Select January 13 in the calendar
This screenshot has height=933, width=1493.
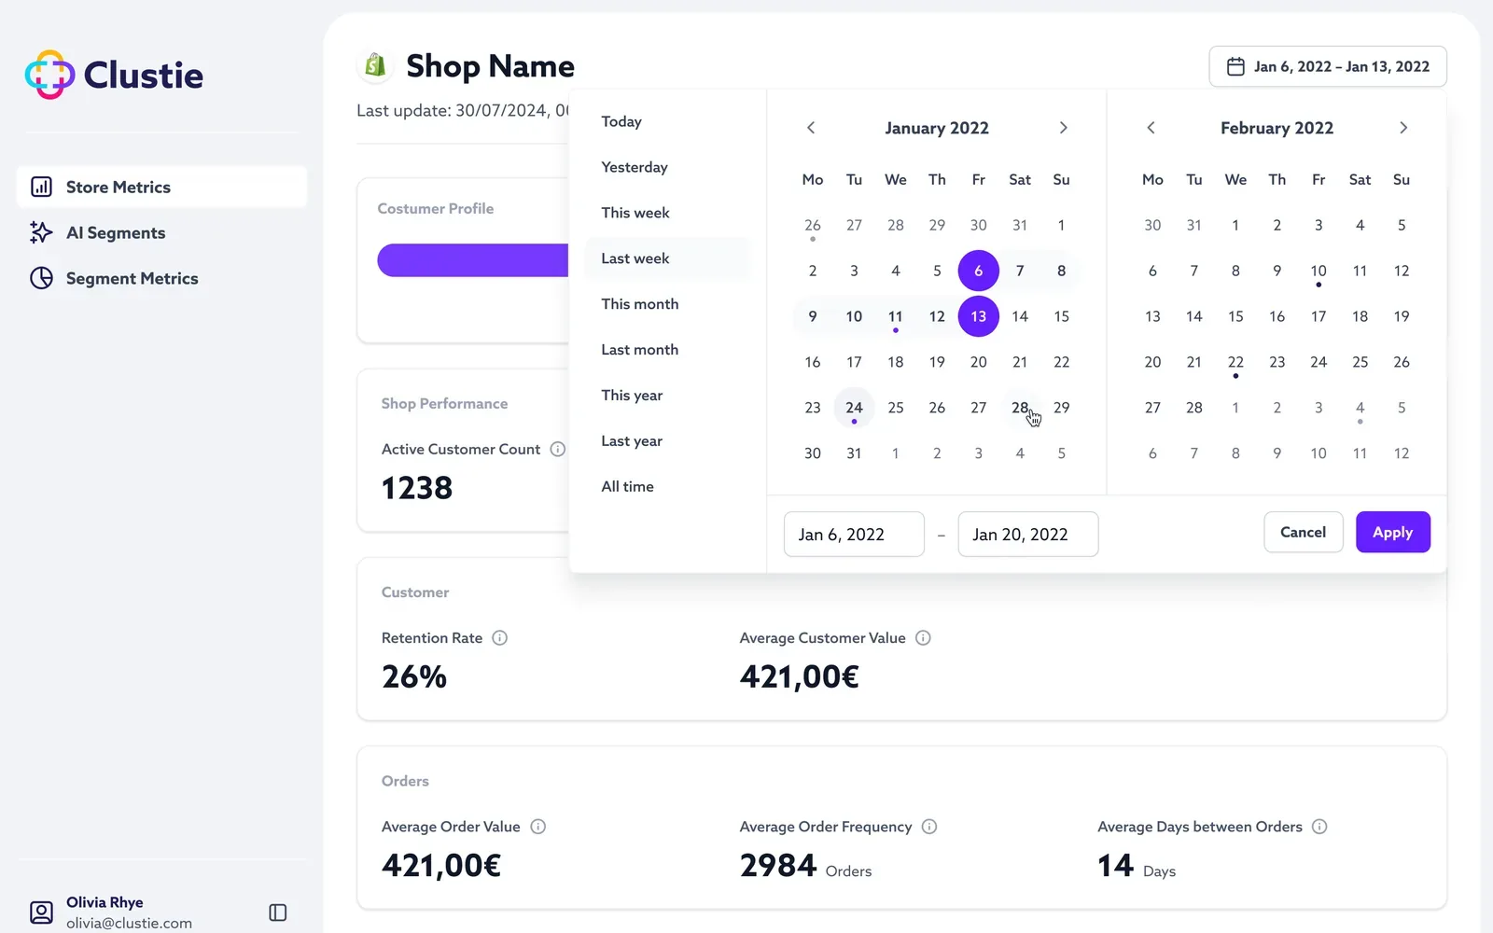(978, 316)
